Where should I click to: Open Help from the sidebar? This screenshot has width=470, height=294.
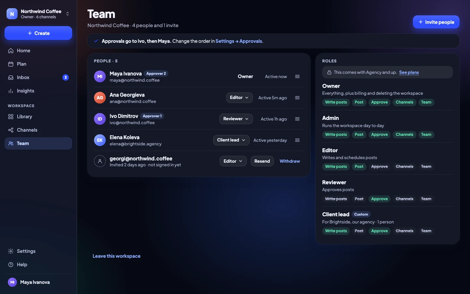point(38,265)
